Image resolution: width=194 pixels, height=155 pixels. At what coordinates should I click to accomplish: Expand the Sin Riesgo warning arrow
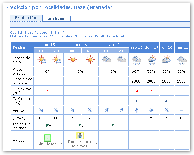61,144
